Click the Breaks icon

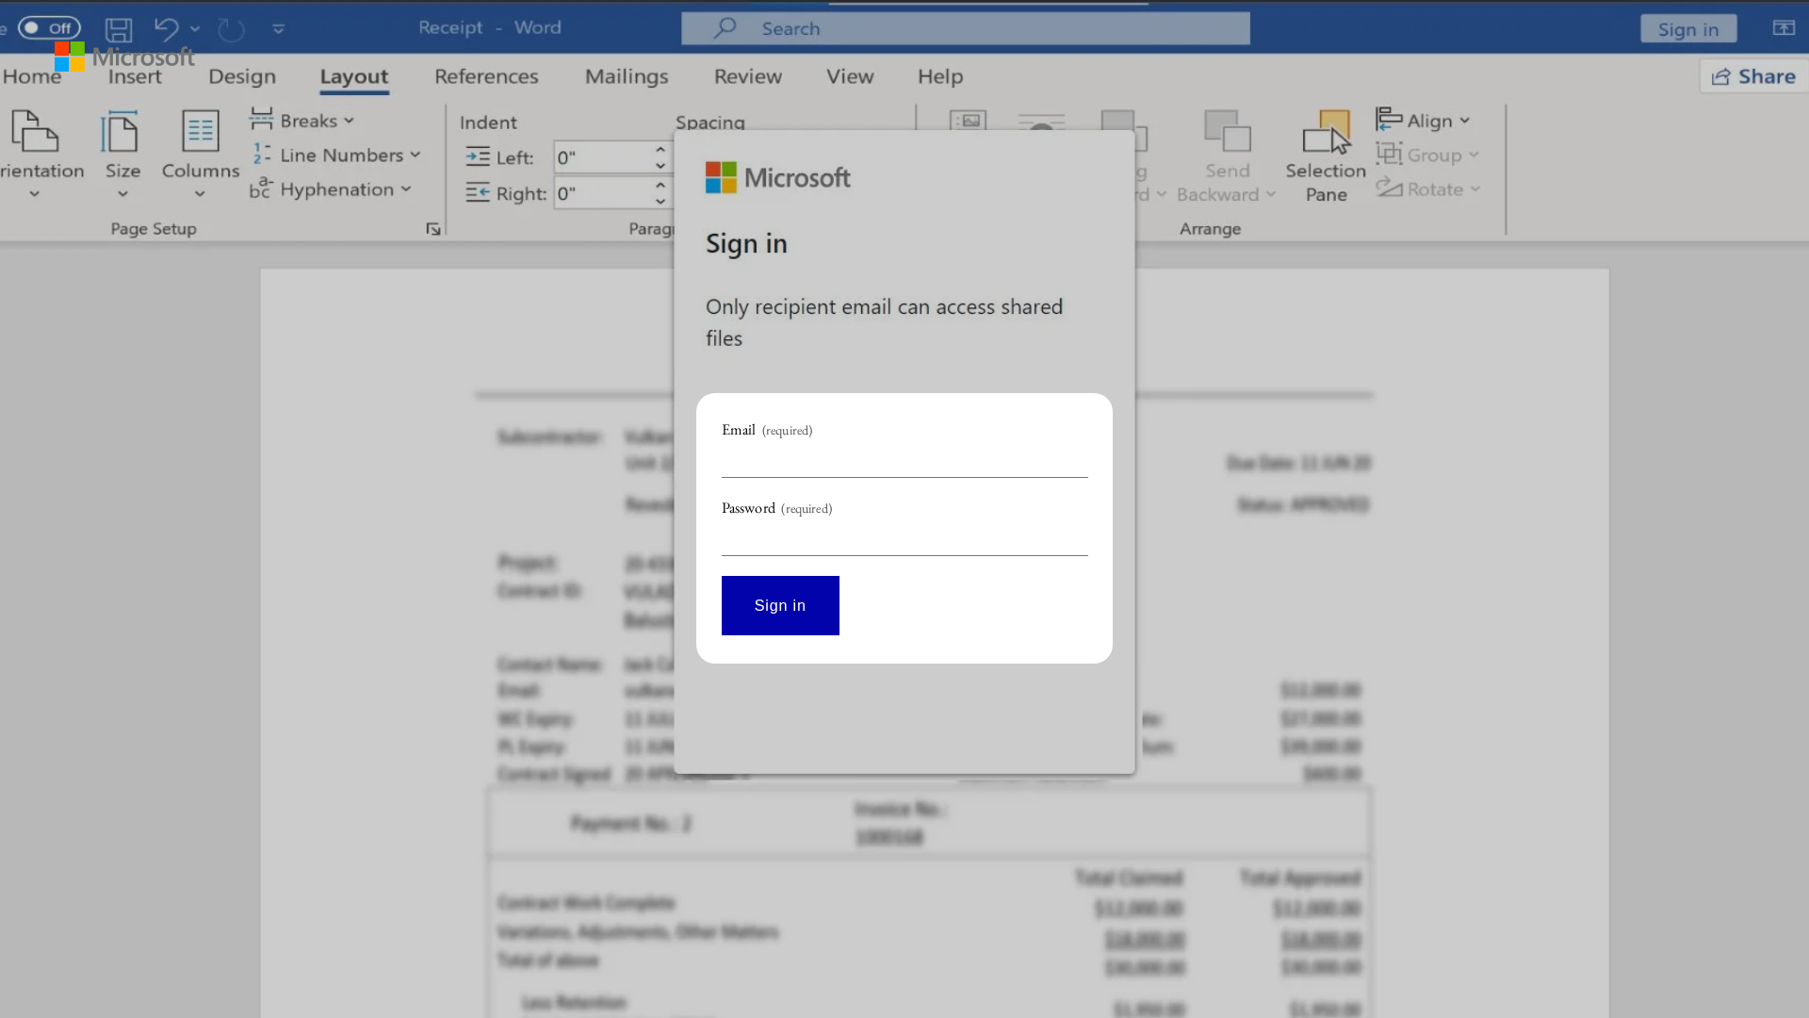point(261,119)
